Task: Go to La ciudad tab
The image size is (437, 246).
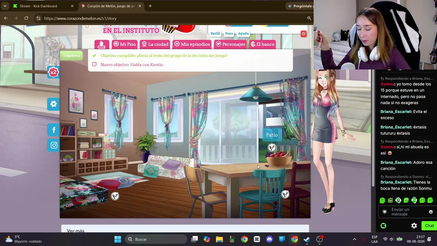Action: tap(155, 44)
